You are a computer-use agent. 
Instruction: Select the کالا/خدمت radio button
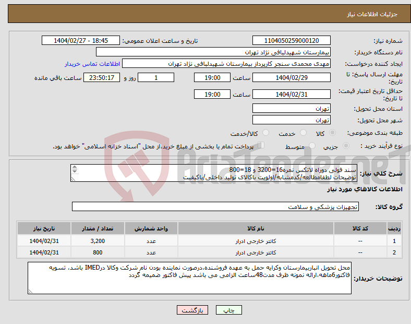(x=266, y=133)
